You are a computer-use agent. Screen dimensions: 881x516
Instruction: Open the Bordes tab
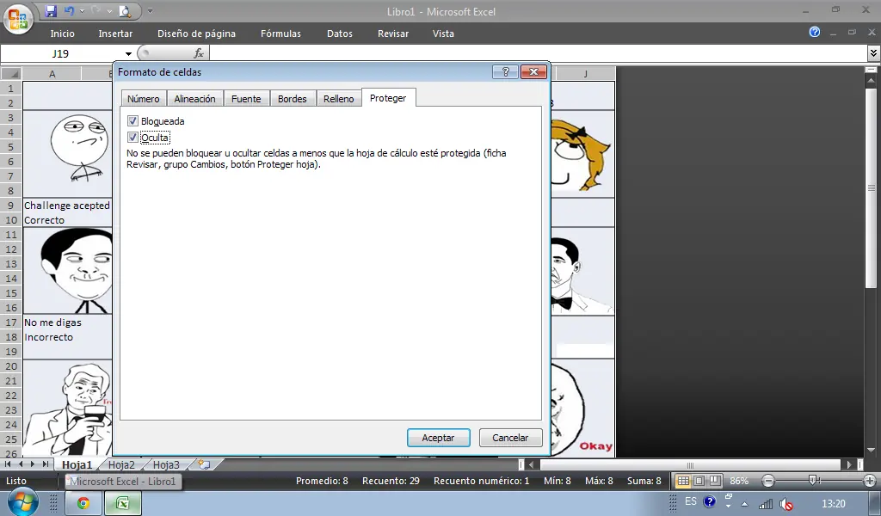tap(293, 98)
